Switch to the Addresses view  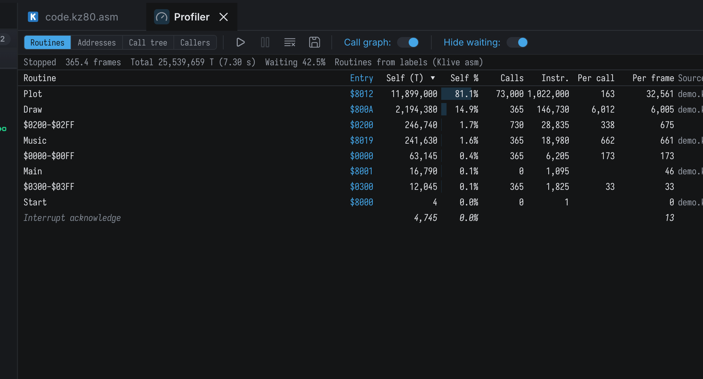(x=97, y=42)
